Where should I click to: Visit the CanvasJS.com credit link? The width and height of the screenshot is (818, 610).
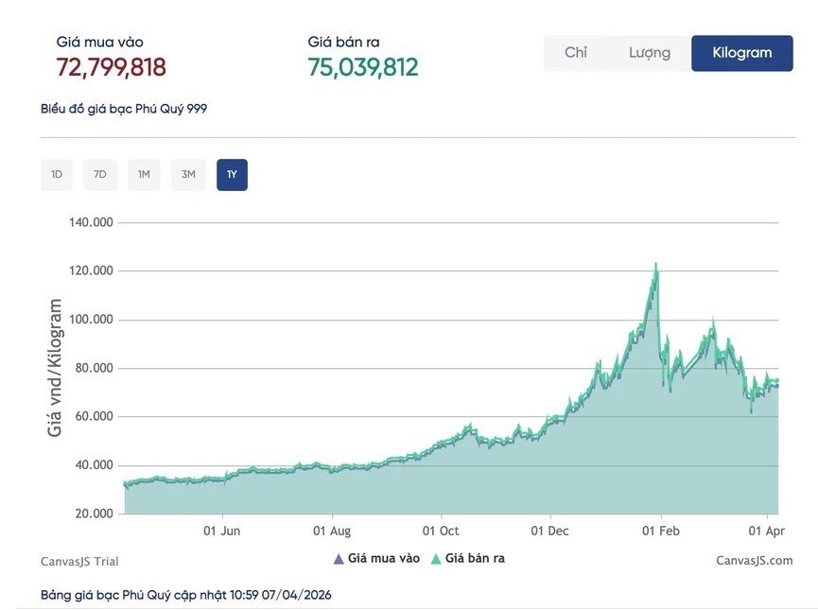(754, 561)
